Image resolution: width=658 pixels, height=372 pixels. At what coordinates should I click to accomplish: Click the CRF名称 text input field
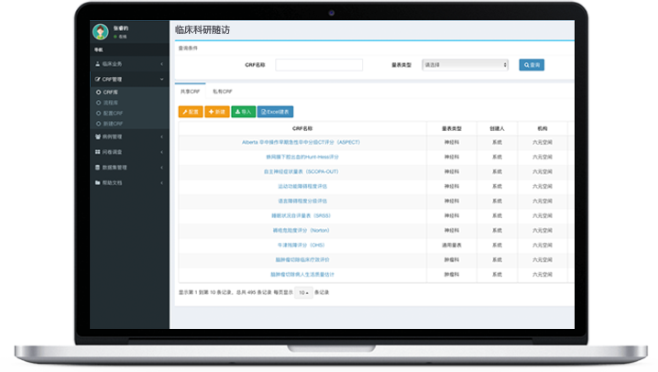tap(319, 65)
